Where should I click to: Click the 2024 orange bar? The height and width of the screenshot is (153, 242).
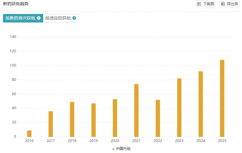(201, 104)
